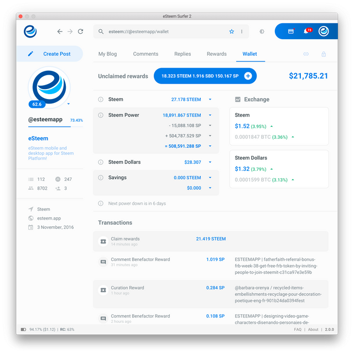Viewport: 354px width, 354px height.
Task: Open the 27.178 STEEM dropdown arrow
Action: [210, 100]
